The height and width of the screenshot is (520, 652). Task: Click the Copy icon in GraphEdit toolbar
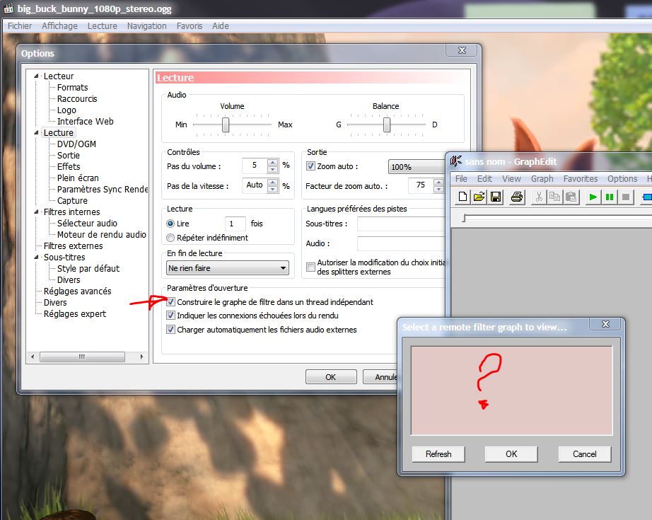554,197
